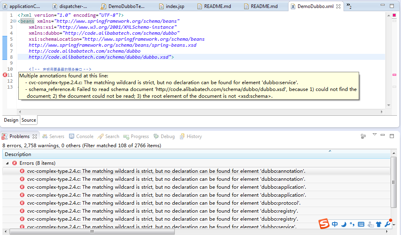Click the Problems view toolbar filter icon

coord(363,136)
